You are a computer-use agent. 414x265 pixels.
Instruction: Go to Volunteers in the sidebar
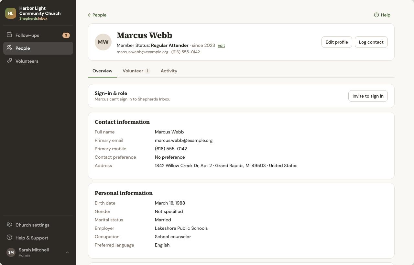click(38, 61)
